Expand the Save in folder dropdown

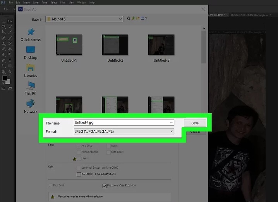pos(120,19)
